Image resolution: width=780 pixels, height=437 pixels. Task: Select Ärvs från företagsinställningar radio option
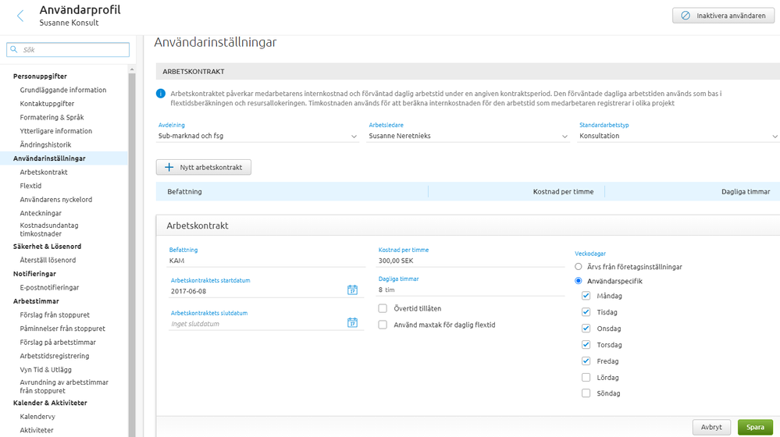578,267
